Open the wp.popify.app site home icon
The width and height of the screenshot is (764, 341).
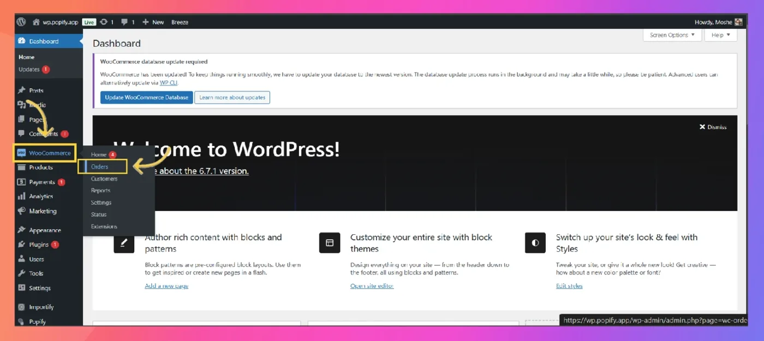pyautogui.click(x=36, y=22)
